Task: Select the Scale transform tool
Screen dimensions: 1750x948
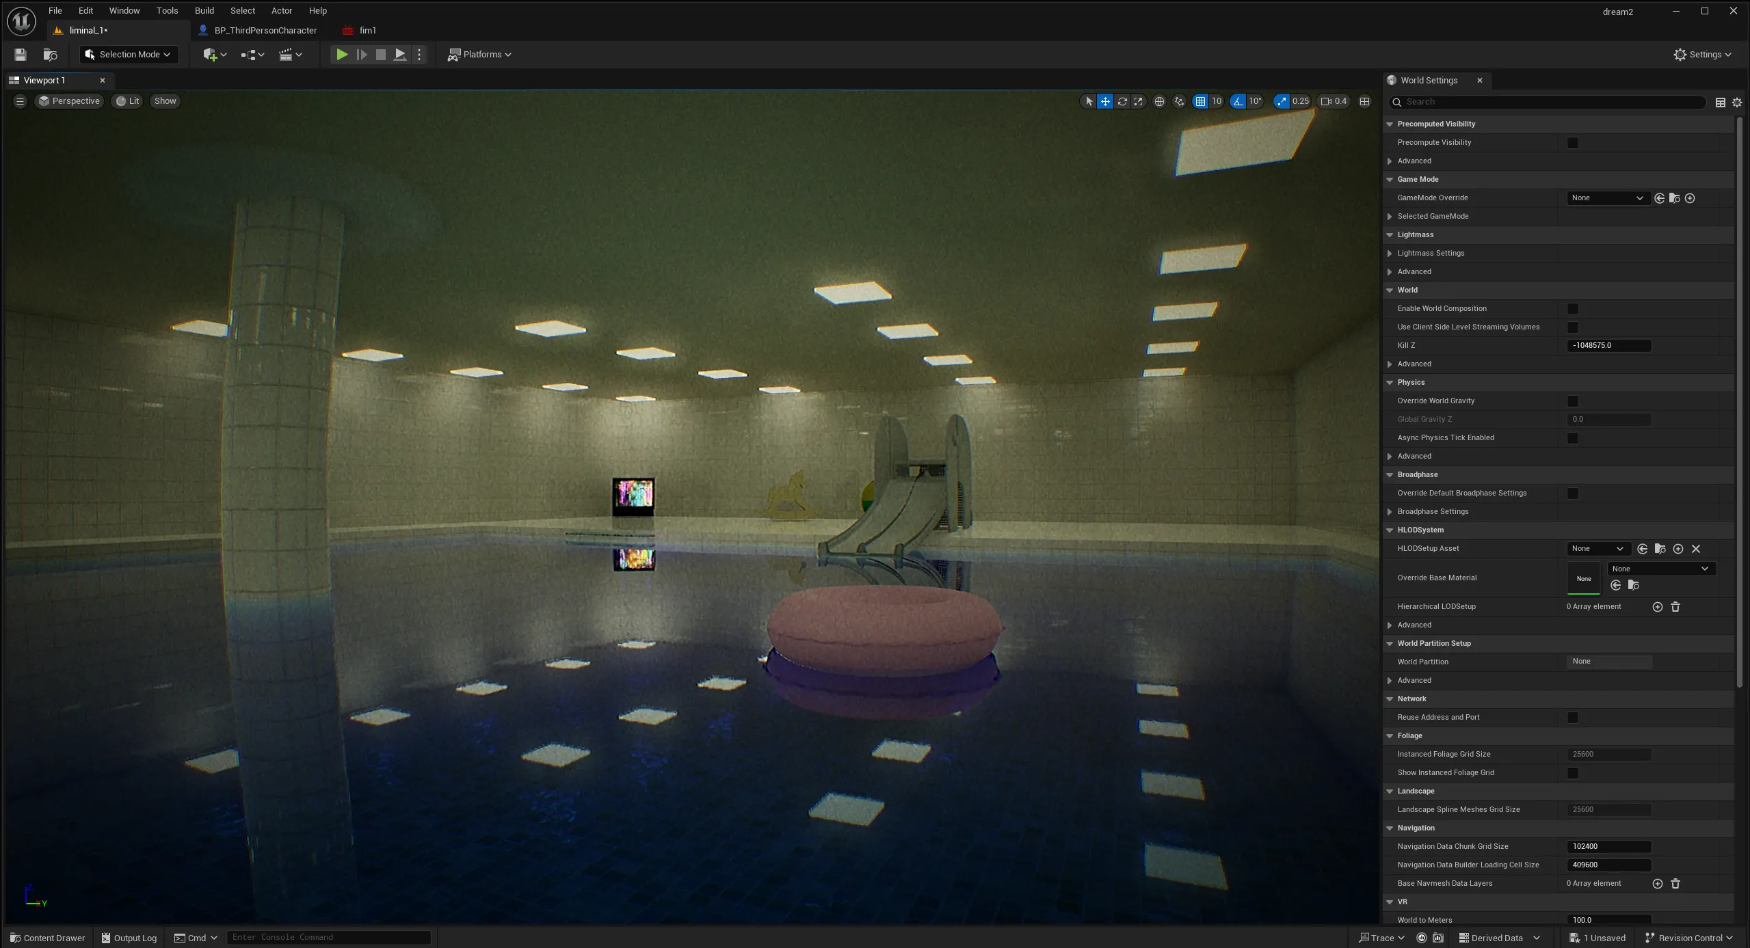Action: [x=1137, y=100]
